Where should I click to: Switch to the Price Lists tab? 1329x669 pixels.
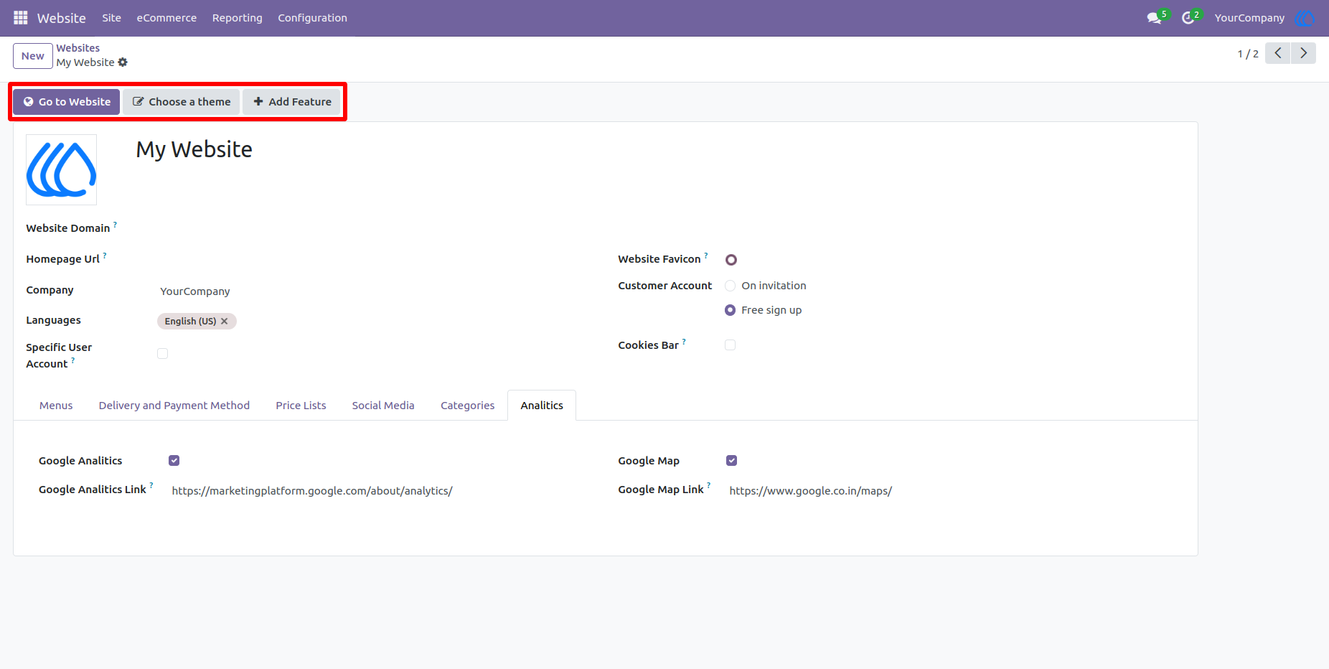click(x=301, y=406)
